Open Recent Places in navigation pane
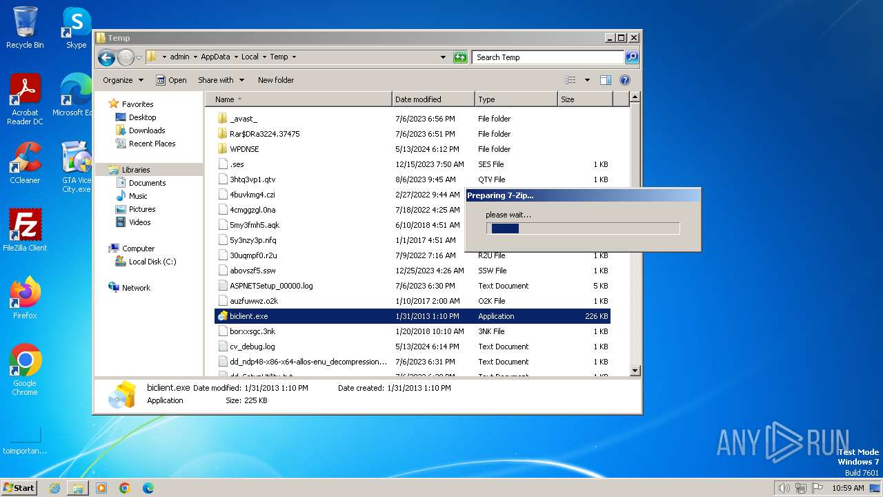Screen dimensions: 883x497 tap(152, 144)
